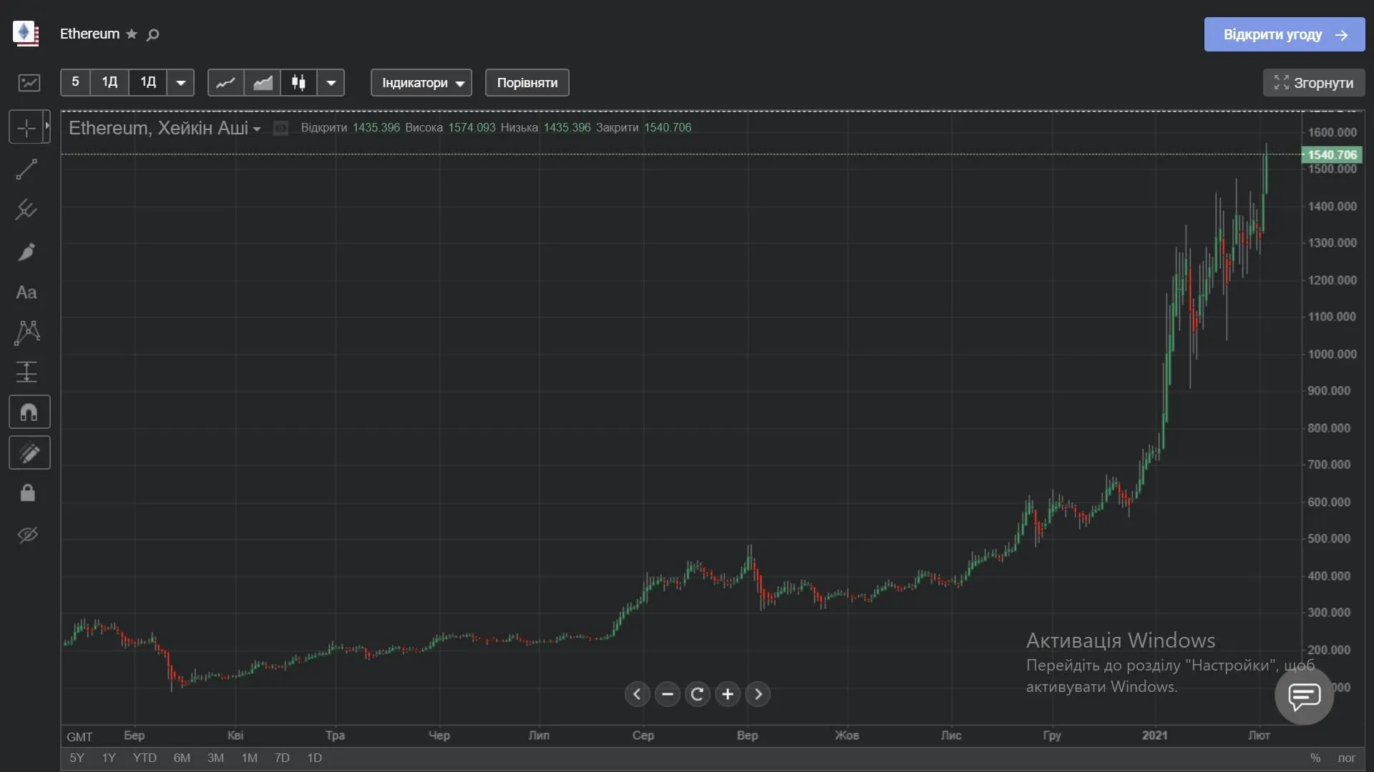Click the Порівняти button
The width and height of the screenshot is (1374, 772).
tap(527, 82)
